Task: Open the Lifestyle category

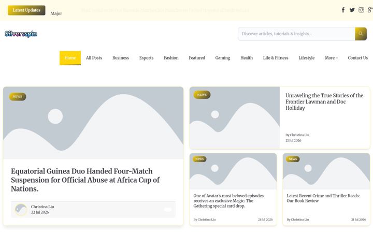Action: [x=306, y=58]
